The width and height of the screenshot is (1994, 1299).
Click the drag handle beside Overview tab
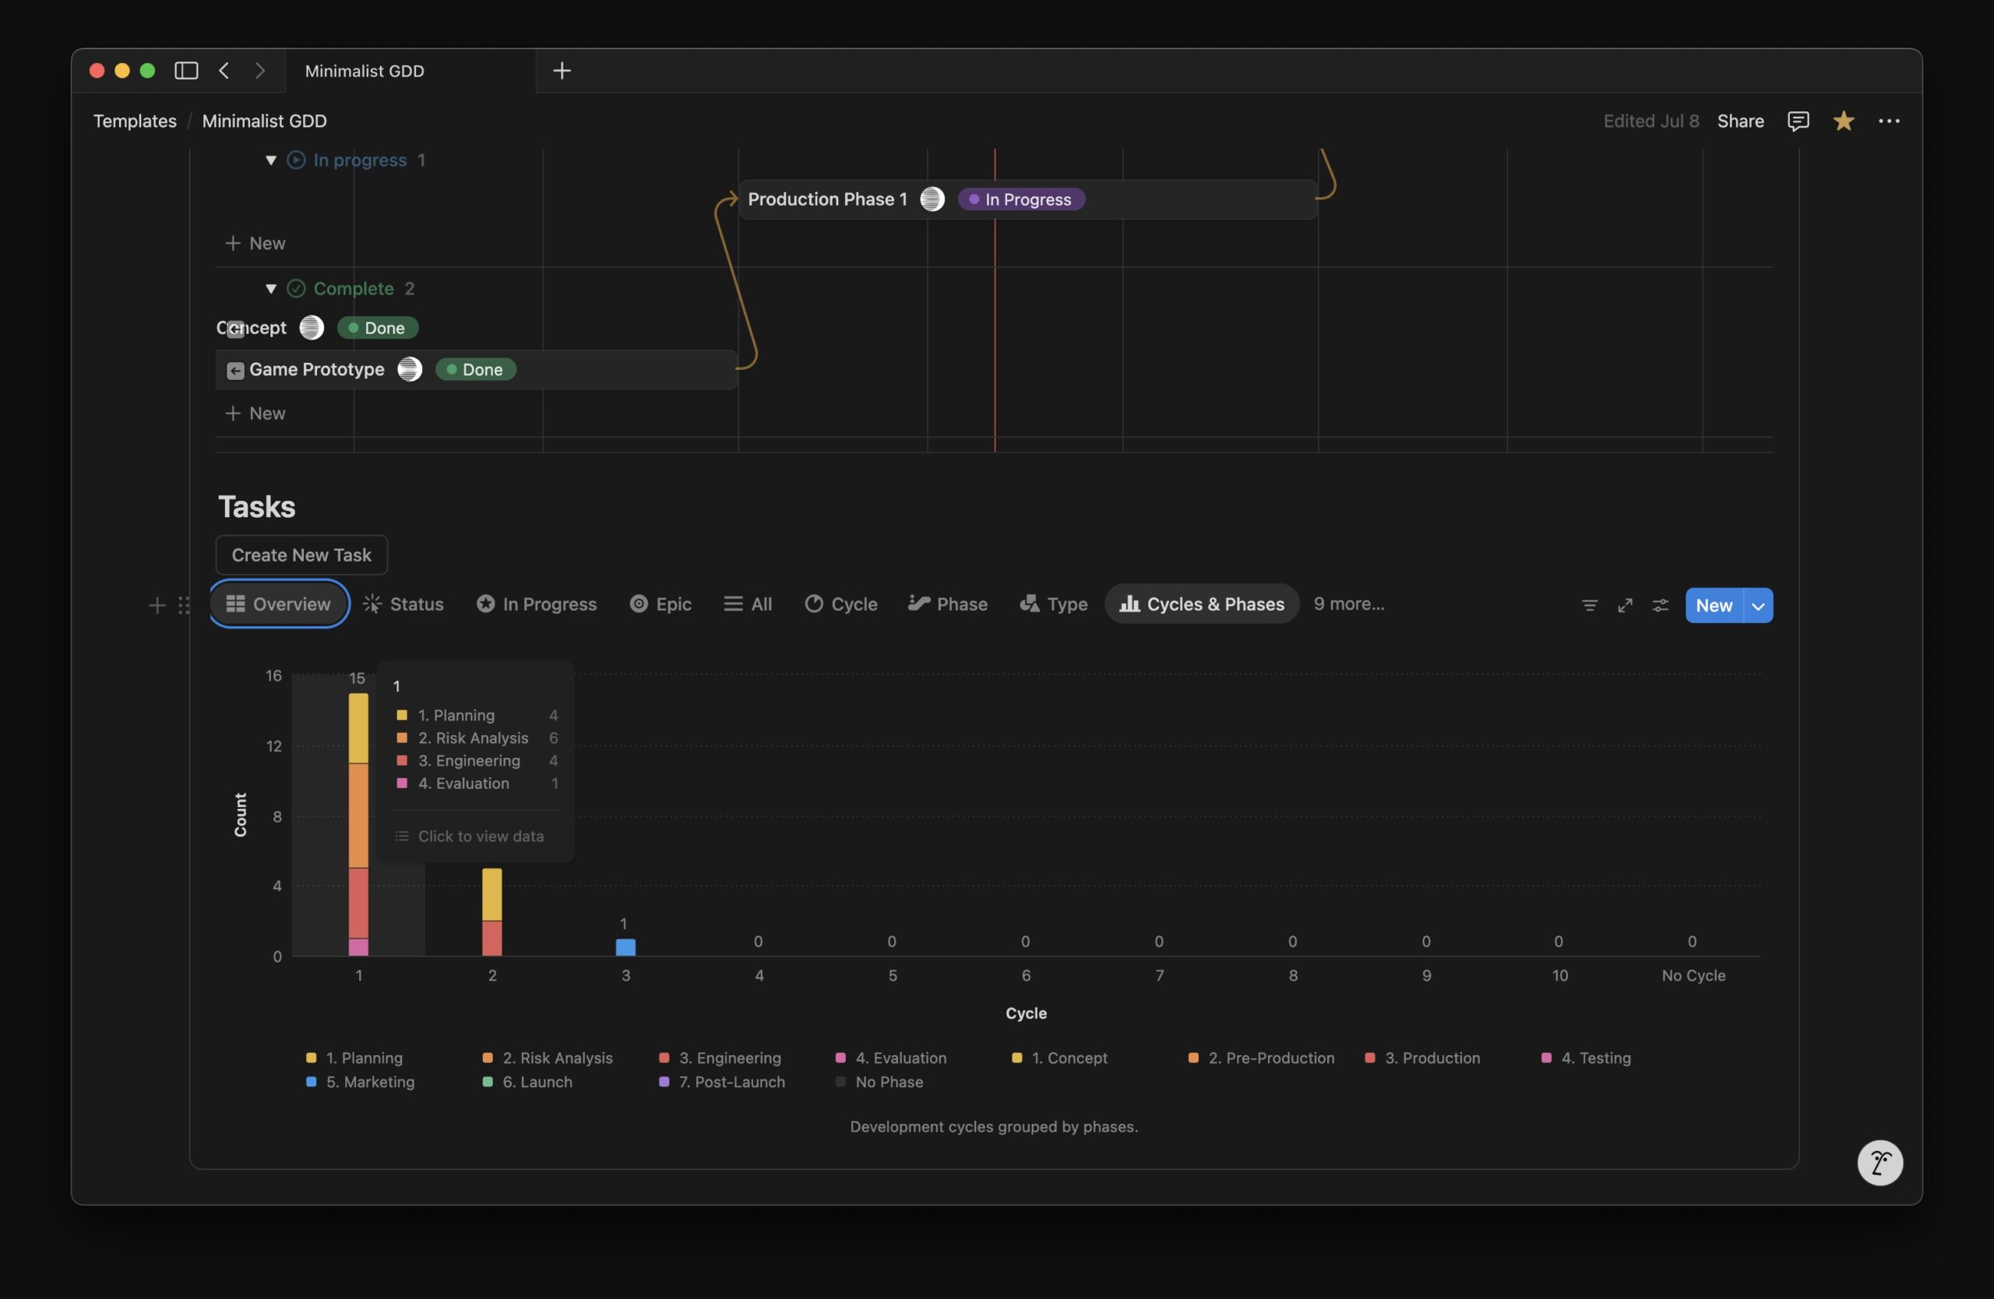pyautogui.click(x=184, y=604)
